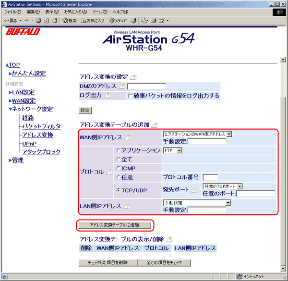Open the Forward button history arrow
The height and width of the screenshot is (281, 288).
[x=32, y=21]
